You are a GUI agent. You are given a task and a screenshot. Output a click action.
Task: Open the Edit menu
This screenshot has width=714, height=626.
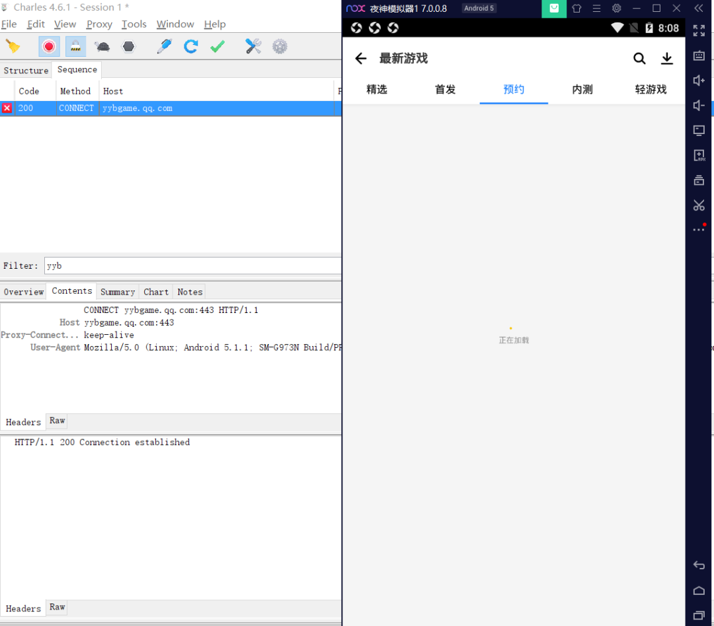[x=36, y=24]
